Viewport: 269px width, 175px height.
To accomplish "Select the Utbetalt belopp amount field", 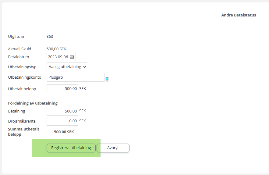I will tap(62, 89).
